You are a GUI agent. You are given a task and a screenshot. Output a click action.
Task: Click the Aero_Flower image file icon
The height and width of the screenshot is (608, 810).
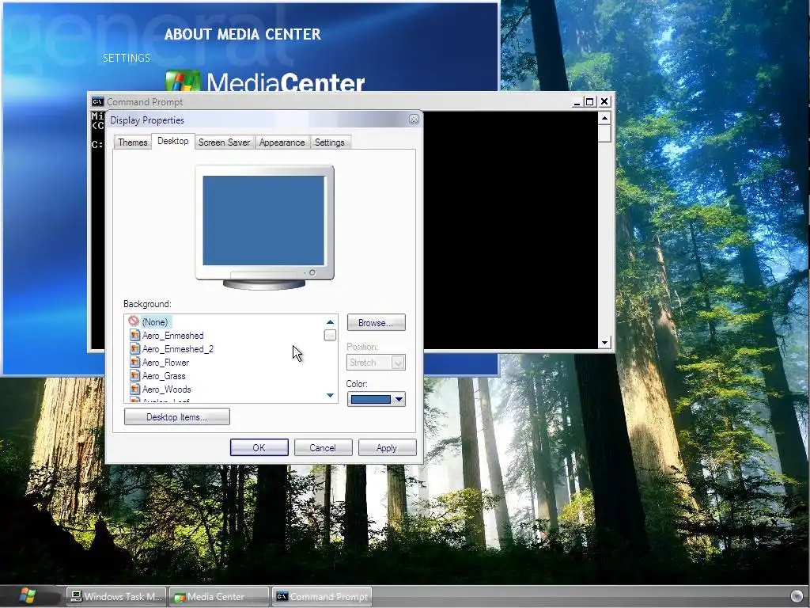point(134,362)
